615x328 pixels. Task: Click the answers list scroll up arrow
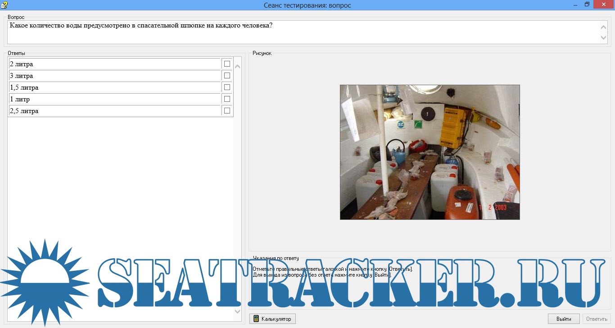[x=238, y=67]
